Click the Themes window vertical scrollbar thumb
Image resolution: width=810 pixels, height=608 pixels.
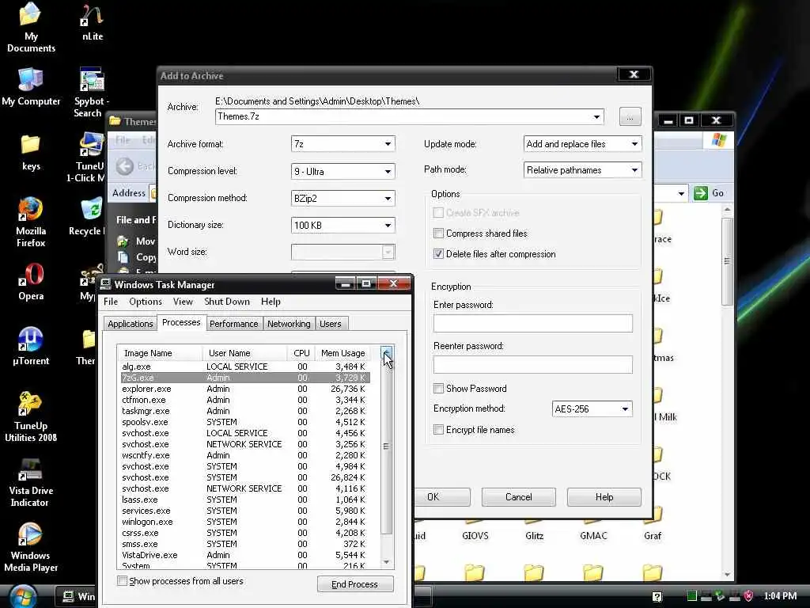[727, 261]
